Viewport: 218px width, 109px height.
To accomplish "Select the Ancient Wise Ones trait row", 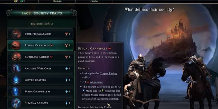I will (x=40, y=68).
